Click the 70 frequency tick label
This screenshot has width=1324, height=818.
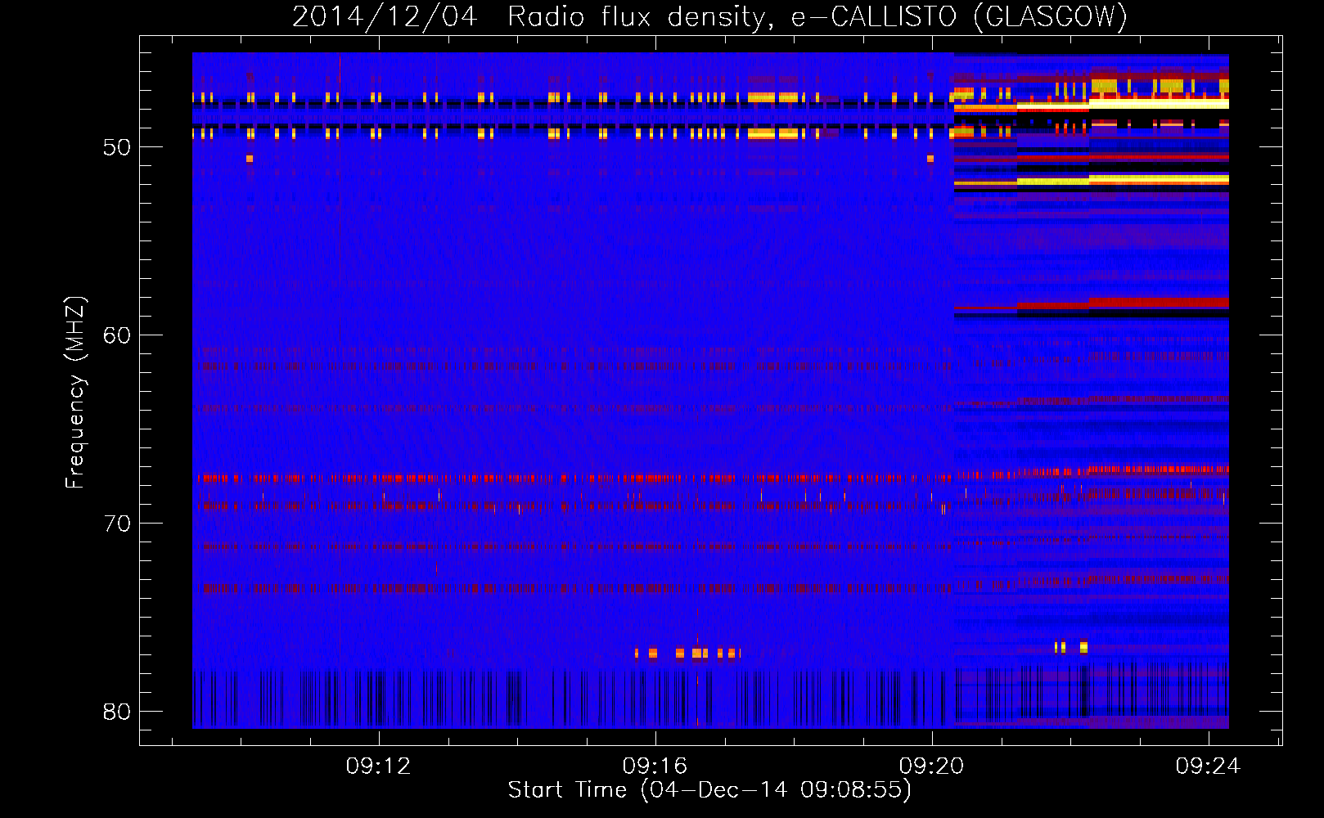117,524
